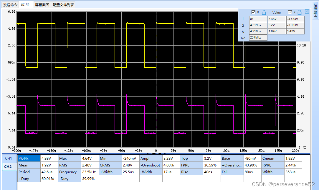Select the CH2 measurement tab
Screen dimensions: 319x190
click(9, 167)
